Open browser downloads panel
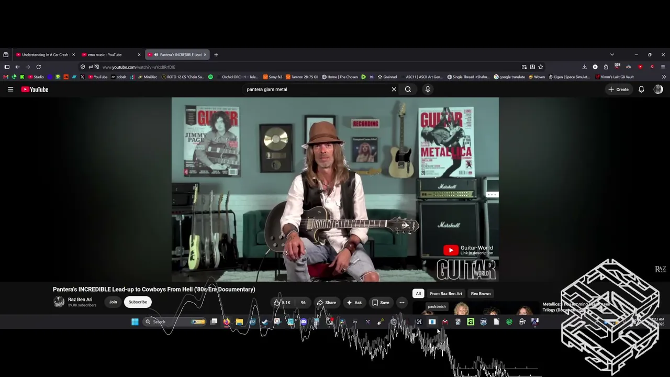670x377 pixels. tap(584, 67)
